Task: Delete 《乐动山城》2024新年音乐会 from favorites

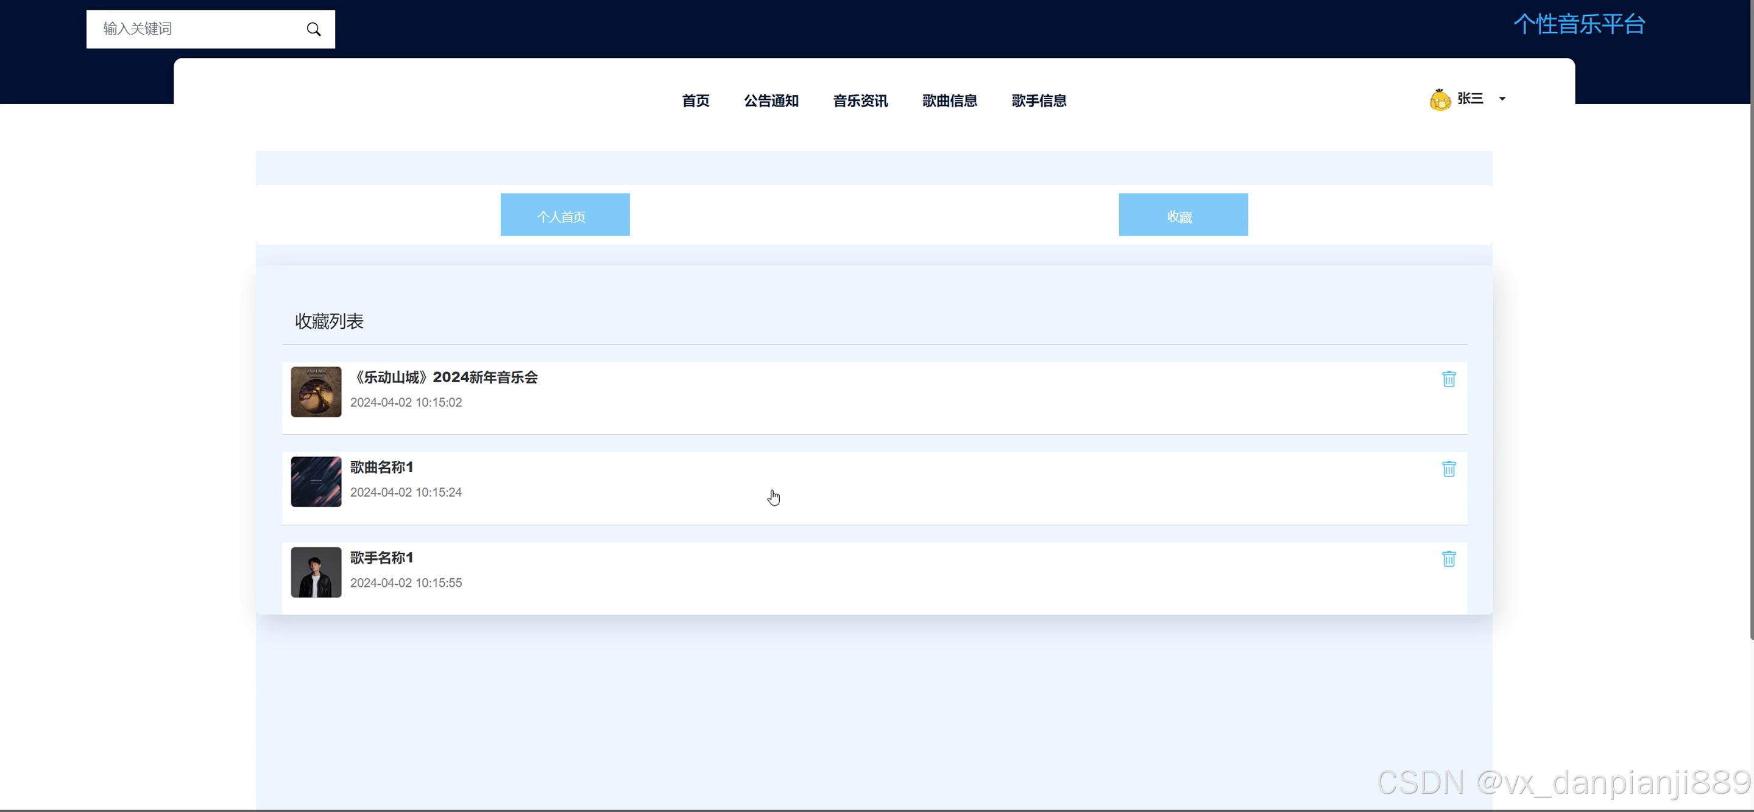Action: [1448, 379]
